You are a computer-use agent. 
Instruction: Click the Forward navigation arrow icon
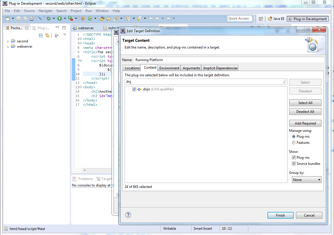click(168, 18)
